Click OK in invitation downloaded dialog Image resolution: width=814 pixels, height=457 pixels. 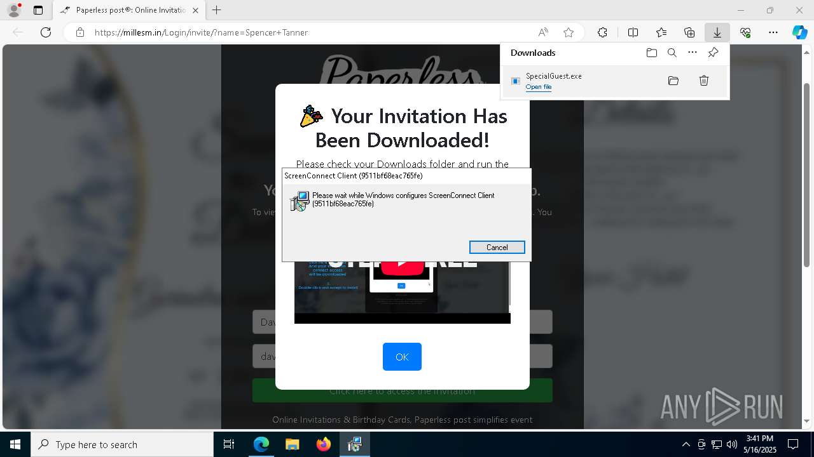click(x=402, y=357)
